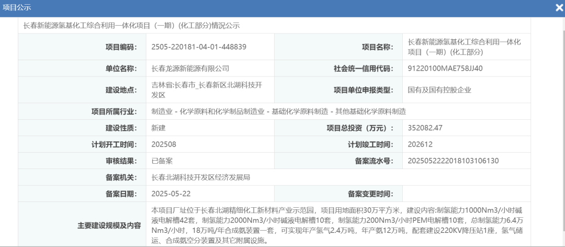565x247 pixels.
Task: Click planned completion time 202612
Action: coord(420,144)
